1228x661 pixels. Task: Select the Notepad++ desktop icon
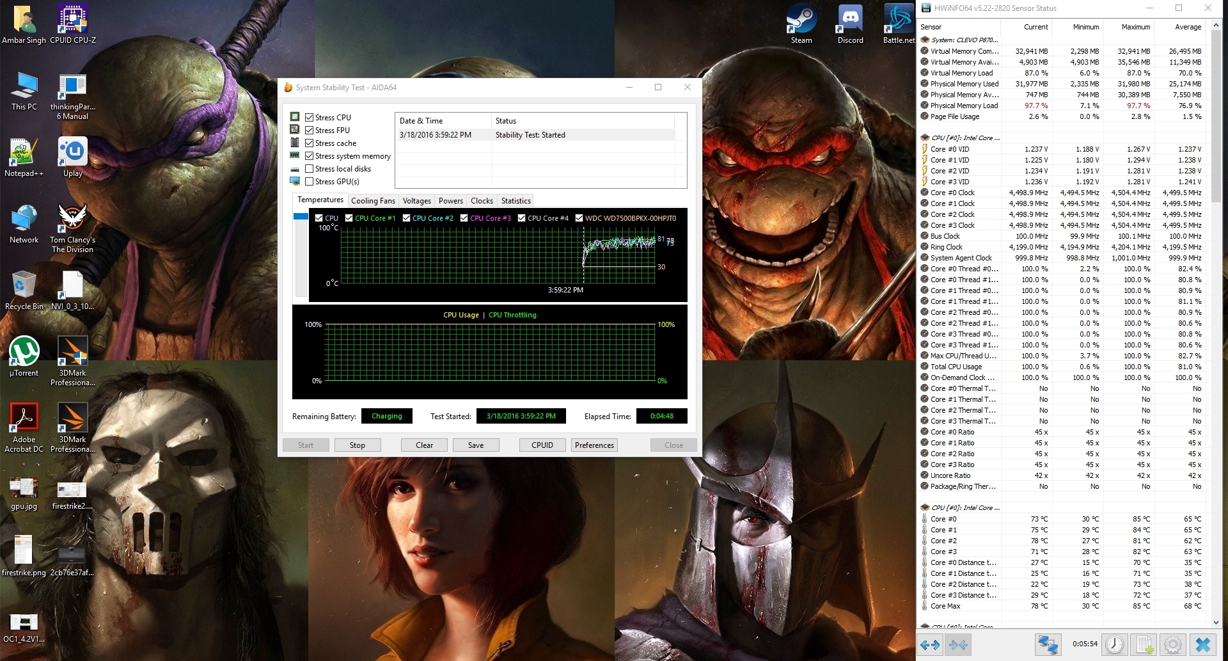click(x=24, y=157)
